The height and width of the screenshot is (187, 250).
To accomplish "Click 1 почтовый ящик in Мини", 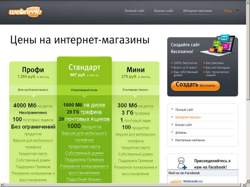I will (136, 120).
